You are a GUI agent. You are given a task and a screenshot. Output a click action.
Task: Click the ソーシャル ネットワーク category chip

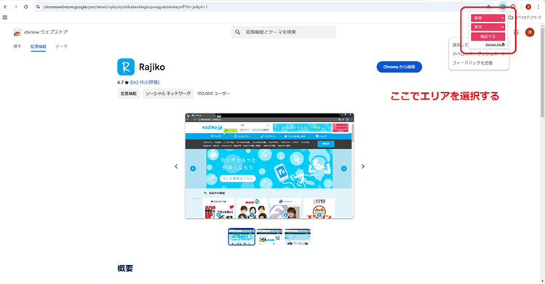(x=168, y=94)
